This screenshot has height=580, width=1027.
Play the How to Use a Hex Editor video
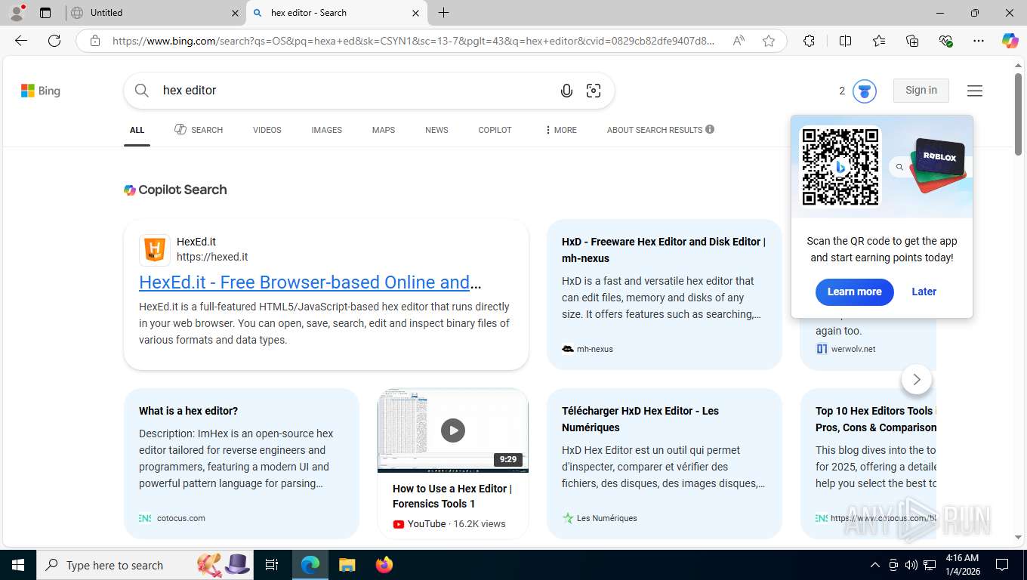pyautogui.click(x=453, y=430)
